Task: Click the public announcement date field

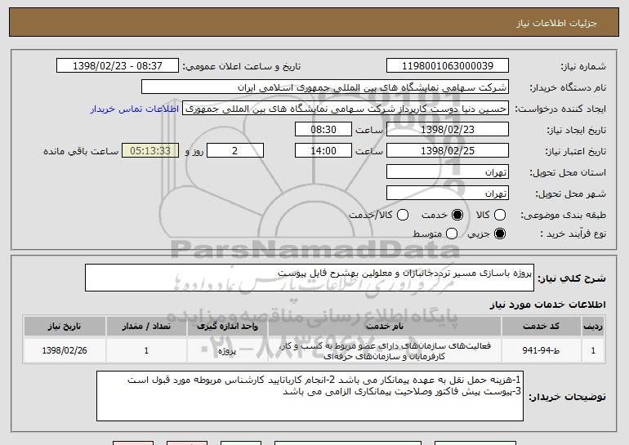Action: click(x=118, y=65)
